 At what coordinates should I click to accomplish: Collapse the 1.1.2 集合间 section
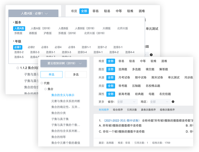click(18, 68)
